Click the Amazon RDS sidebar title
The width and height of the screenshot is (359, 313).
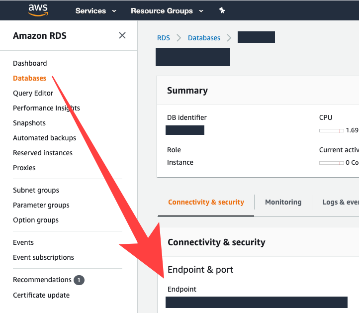pos(40,36)
